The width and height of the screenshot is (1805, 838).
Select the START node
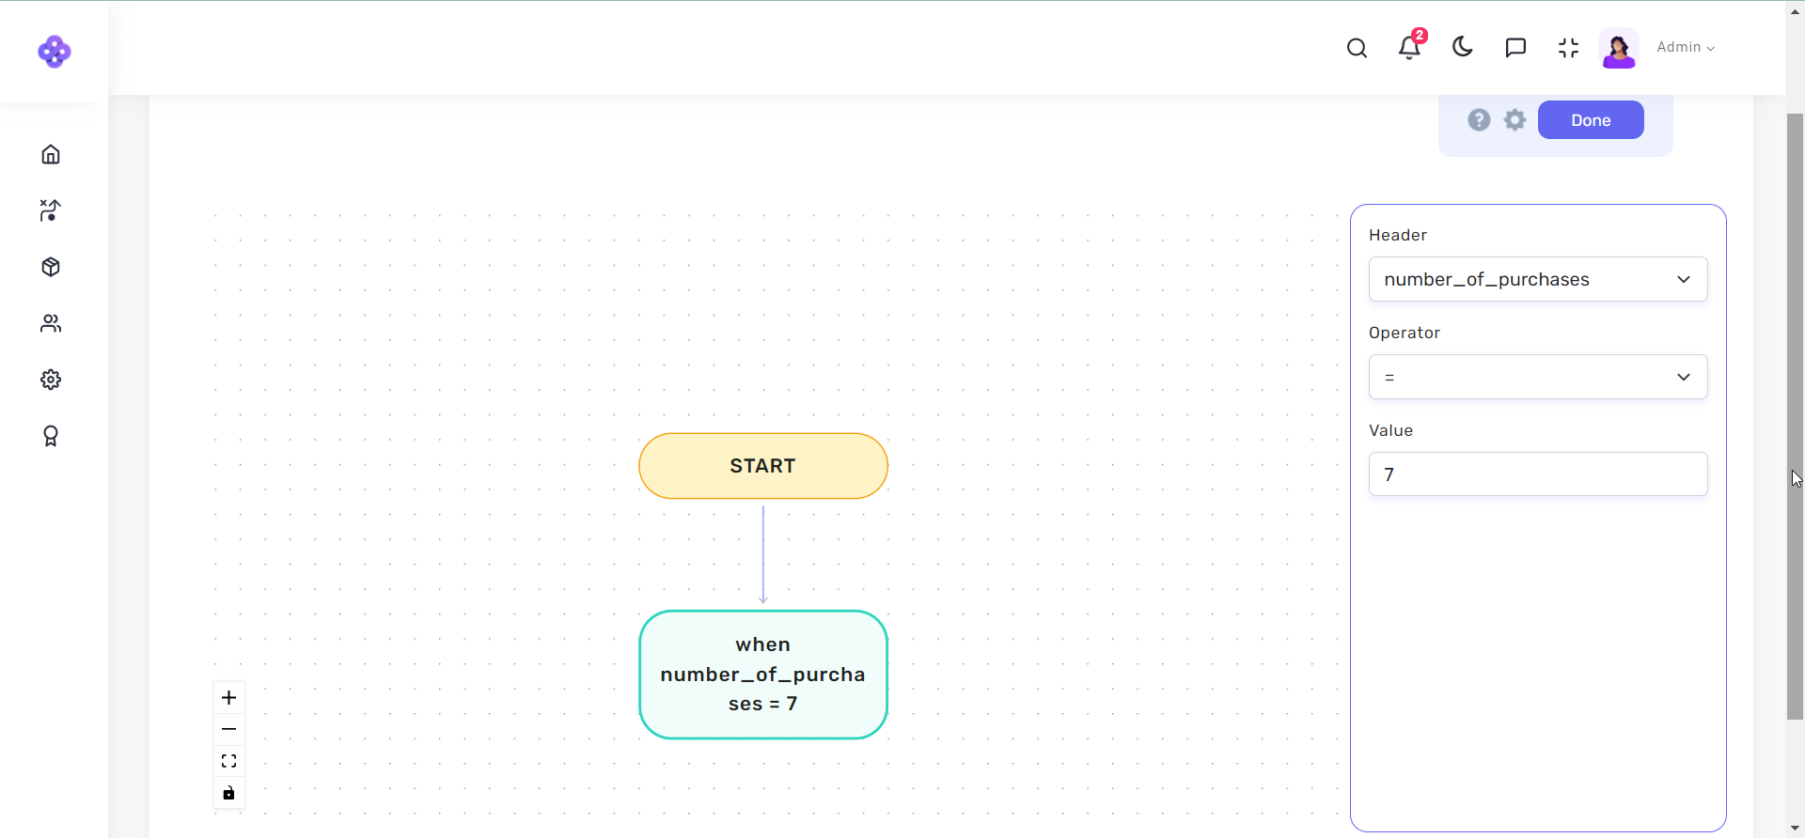point(762,466)
